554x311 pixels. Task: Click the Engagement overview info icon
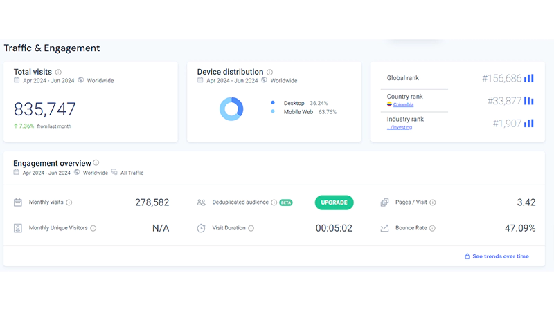[x=96, y=163]
